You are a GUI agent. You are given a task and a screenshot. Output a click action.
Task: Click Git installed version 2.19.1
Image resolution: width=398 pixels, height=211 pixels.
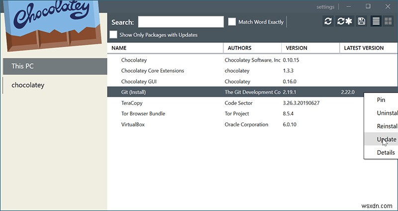290,92
